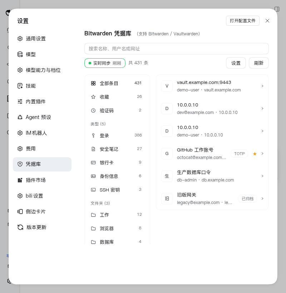The width and height of the screenshot is (286, 293).
Task: Click the 模型能力与档位 icon
Action: (x=20, y=70)
